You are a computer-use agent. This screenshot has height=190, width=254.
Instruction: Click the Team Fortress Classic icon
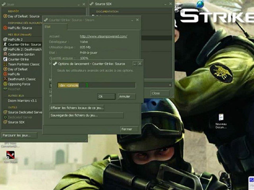[5, 64]
